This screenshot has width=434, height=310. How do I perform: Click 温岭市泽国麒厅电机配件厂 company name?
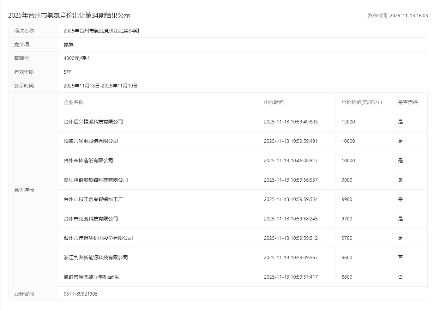pos(93,277)
